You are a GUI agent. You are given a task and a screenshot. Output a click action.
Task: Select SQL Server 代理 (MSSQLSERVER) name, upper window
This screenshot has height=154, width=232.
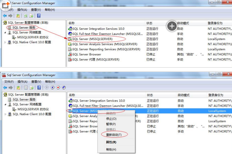tap(96, 60)
